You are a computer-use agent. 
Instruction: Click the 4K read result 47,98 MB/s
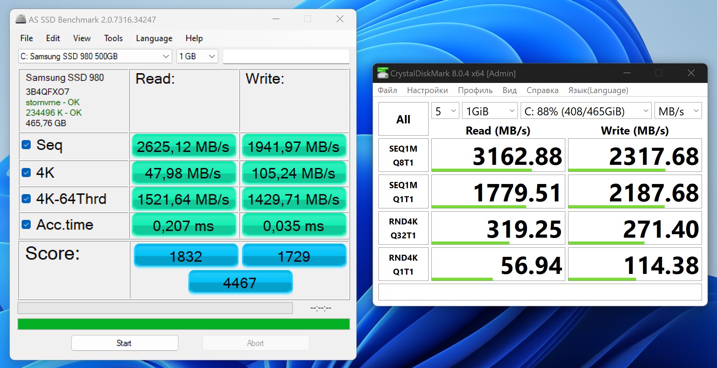[184, 173]
